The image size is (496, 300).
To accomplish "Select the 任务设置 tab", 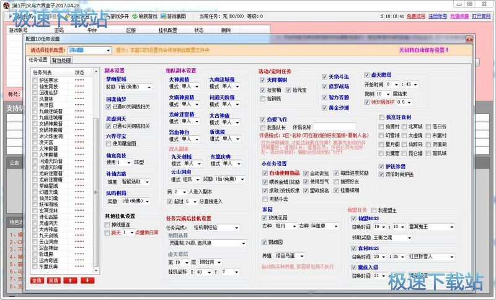I will click(x=37, y=60).
